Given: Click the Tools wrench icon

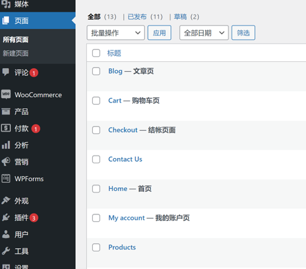Looking at the screenshot, I should point(6,251).
